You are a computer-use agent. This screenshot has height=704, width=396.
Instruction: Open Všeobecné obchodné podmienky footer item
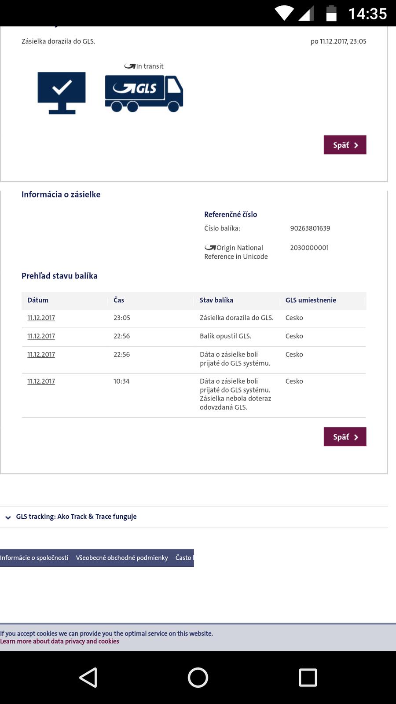coord(122,557)
